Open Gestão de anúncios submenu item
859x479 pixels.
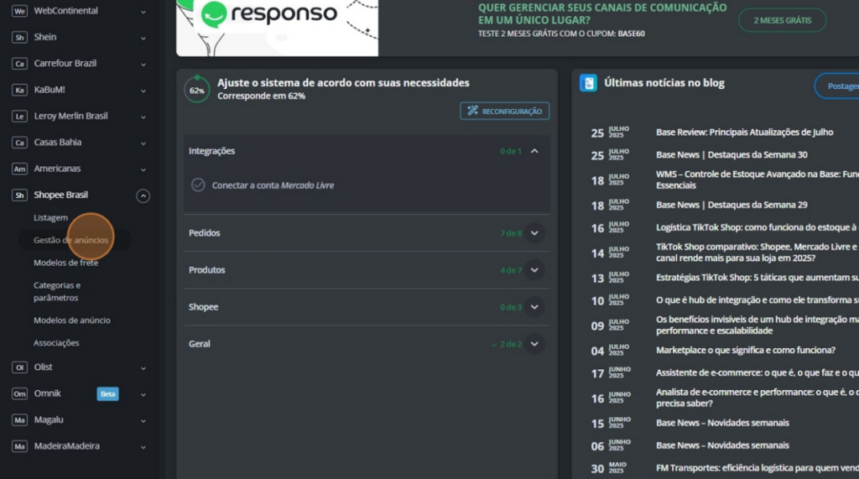click(x=70, y=240)
